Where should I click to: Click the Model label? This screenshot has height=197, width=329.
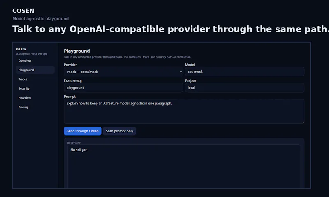[190, 65]
